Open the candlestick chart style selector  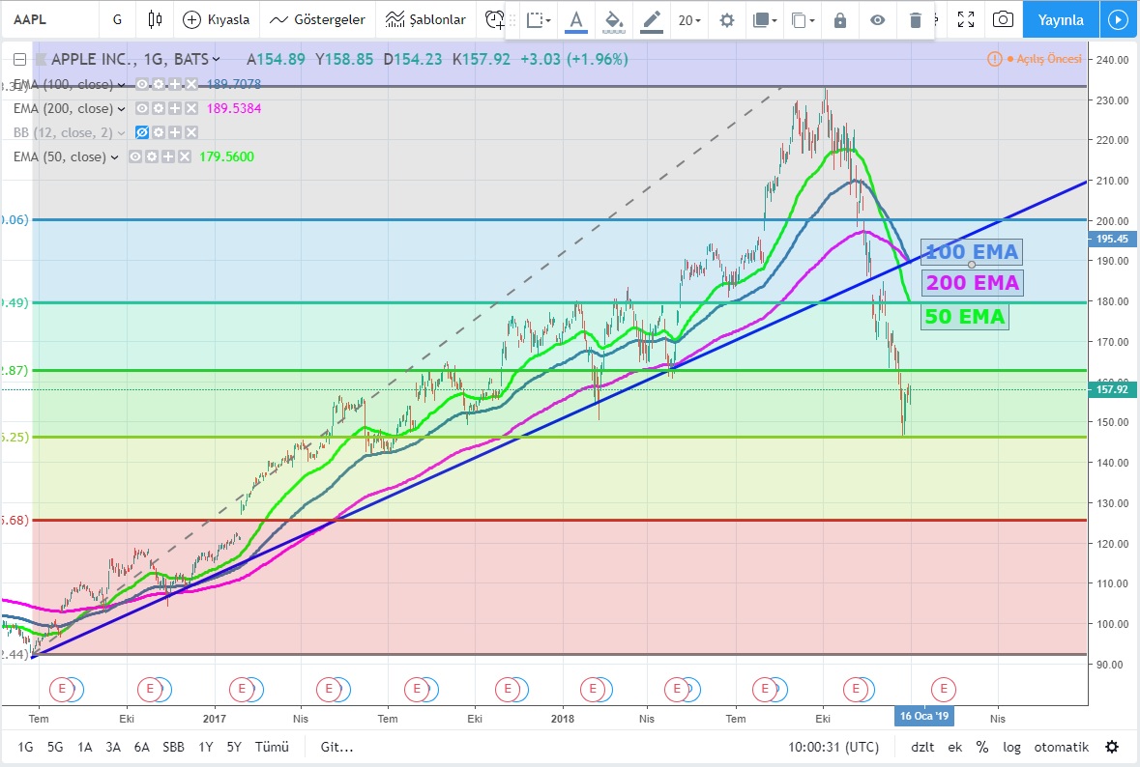pos(155,19)
